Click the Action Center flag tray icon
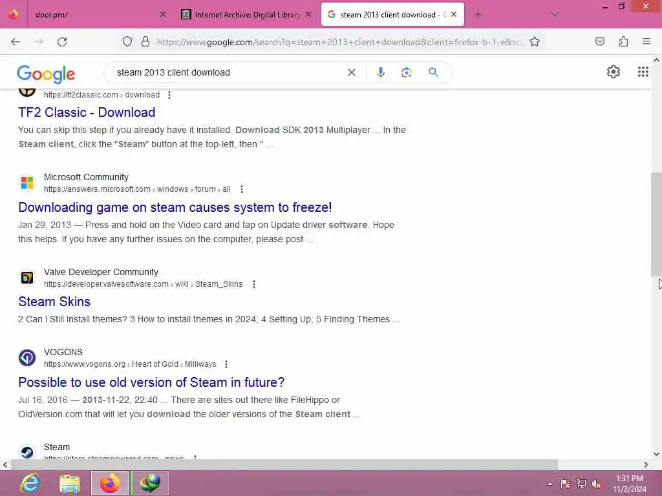 tap(565, 484)
